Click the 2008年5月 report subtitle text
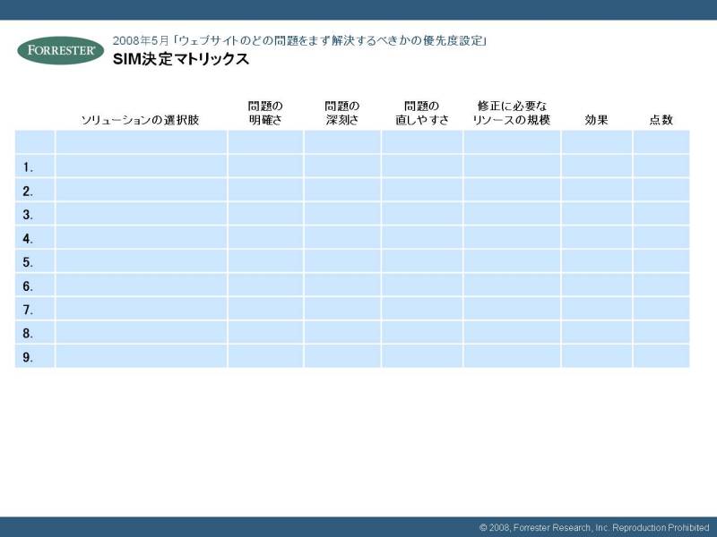Image resolution: width=717 pixels, height=537 pixels. click(299, 41)
